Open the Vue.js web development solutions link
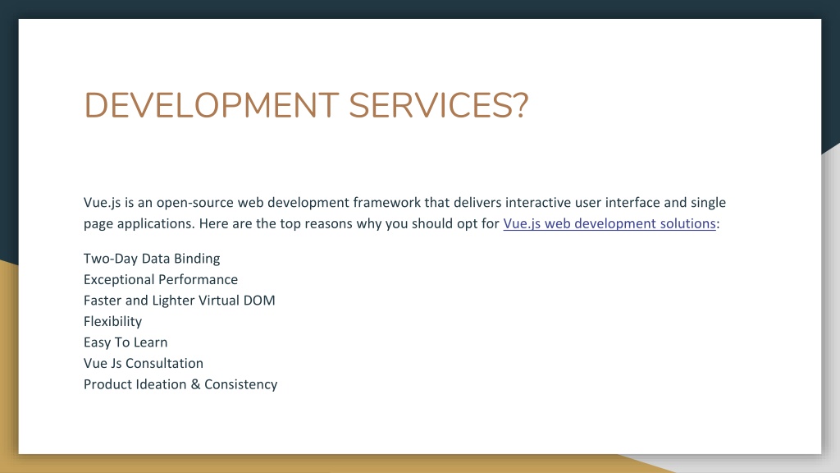Image resolution: width=840 pixels, height=473 pixels. (609, 223)
